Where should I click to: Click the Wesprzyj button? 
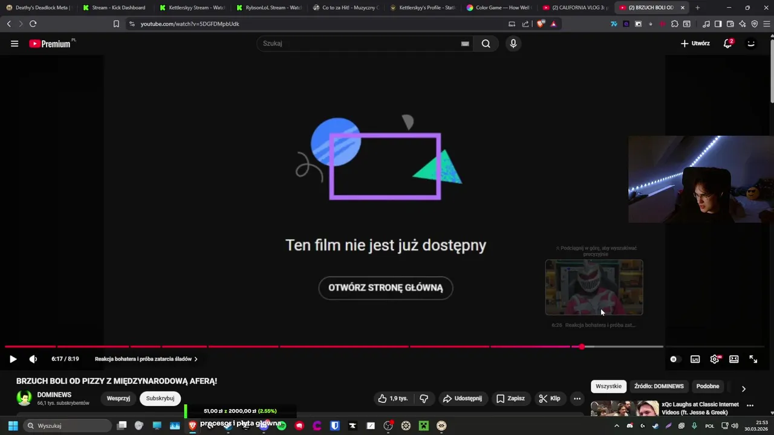click(x=119, y=399)
